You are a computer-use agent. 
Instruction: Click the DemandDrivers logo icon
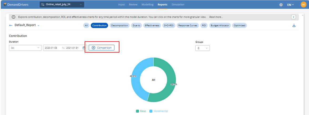[x=5, y=4]
